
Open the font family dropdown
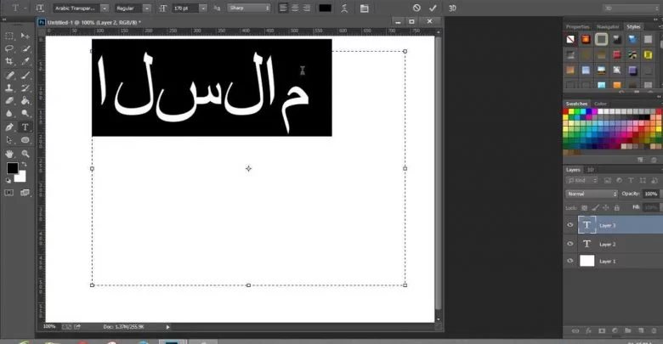tap(75, 8)
